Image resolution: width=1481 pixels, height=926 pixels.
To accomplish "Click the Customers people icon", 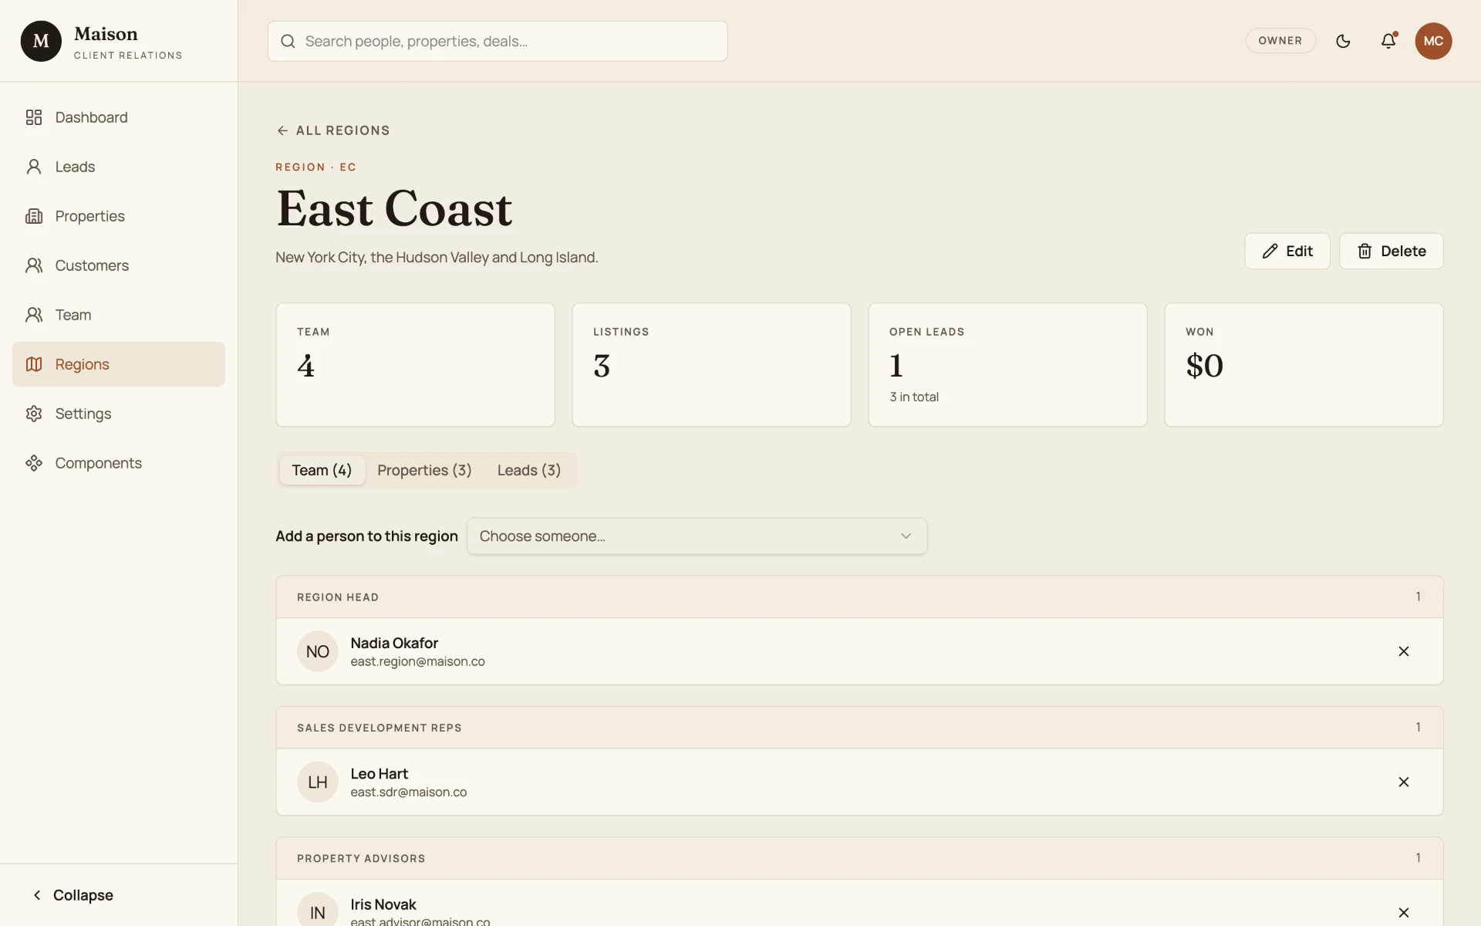I will pyautogui.click(x=34, y=265).
